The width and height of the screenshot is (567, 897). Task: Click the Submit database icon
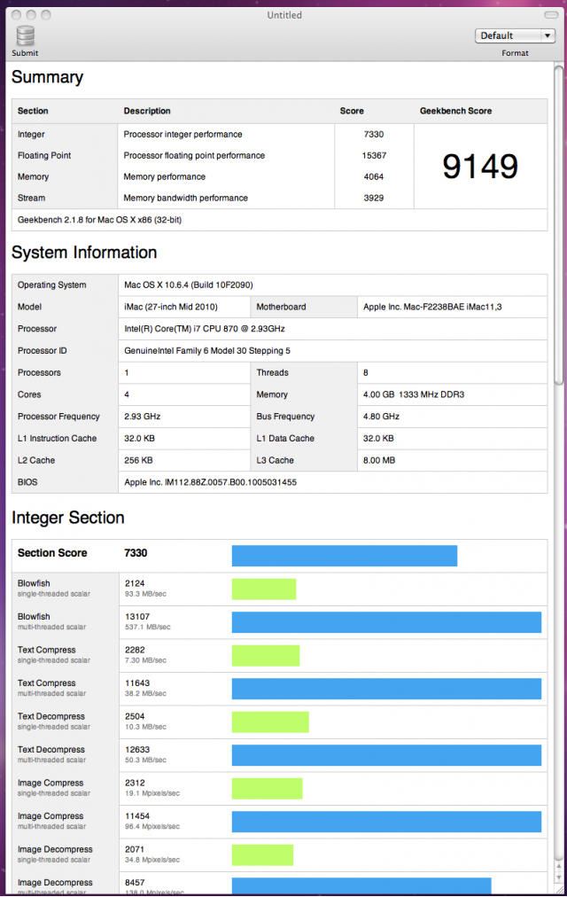[25, 36]
